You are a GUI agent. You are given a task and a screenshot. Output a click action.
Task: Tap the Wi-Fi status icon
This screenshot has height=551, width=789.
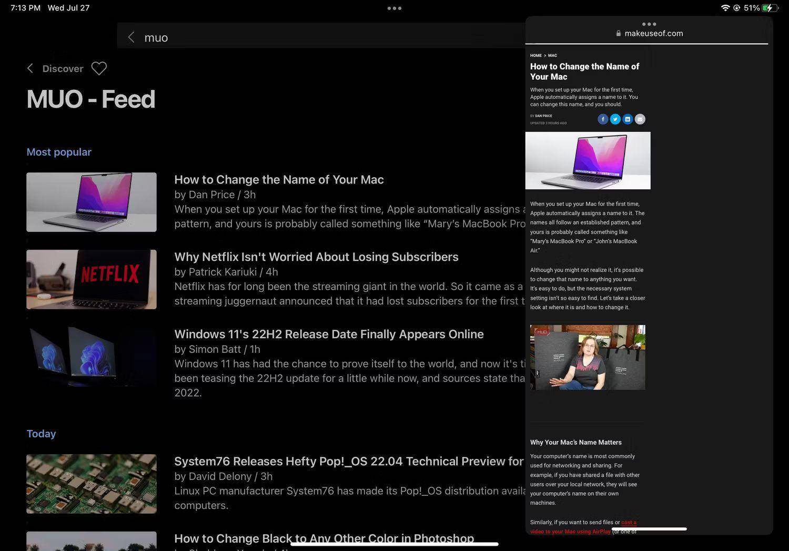point(725,8)
